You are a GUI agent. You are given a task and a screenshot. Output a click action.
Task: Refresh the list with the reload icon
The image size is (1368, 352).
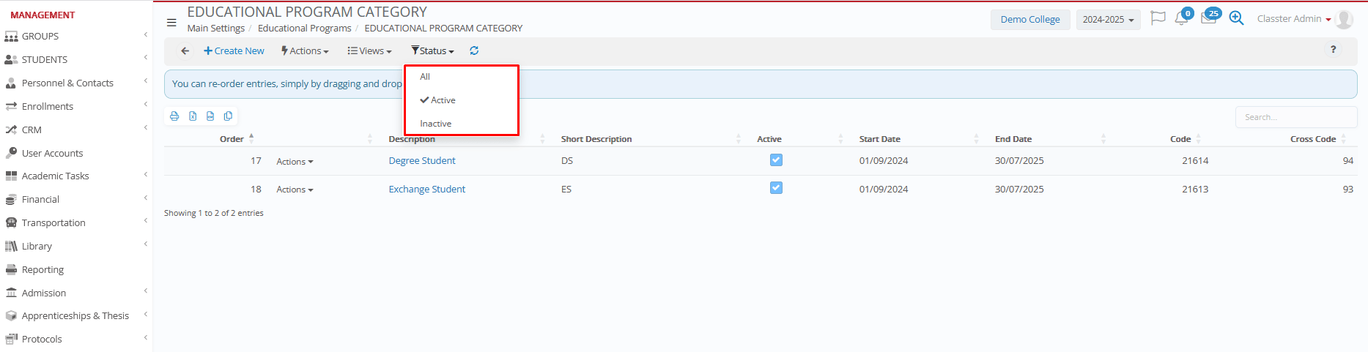point(474,50)
